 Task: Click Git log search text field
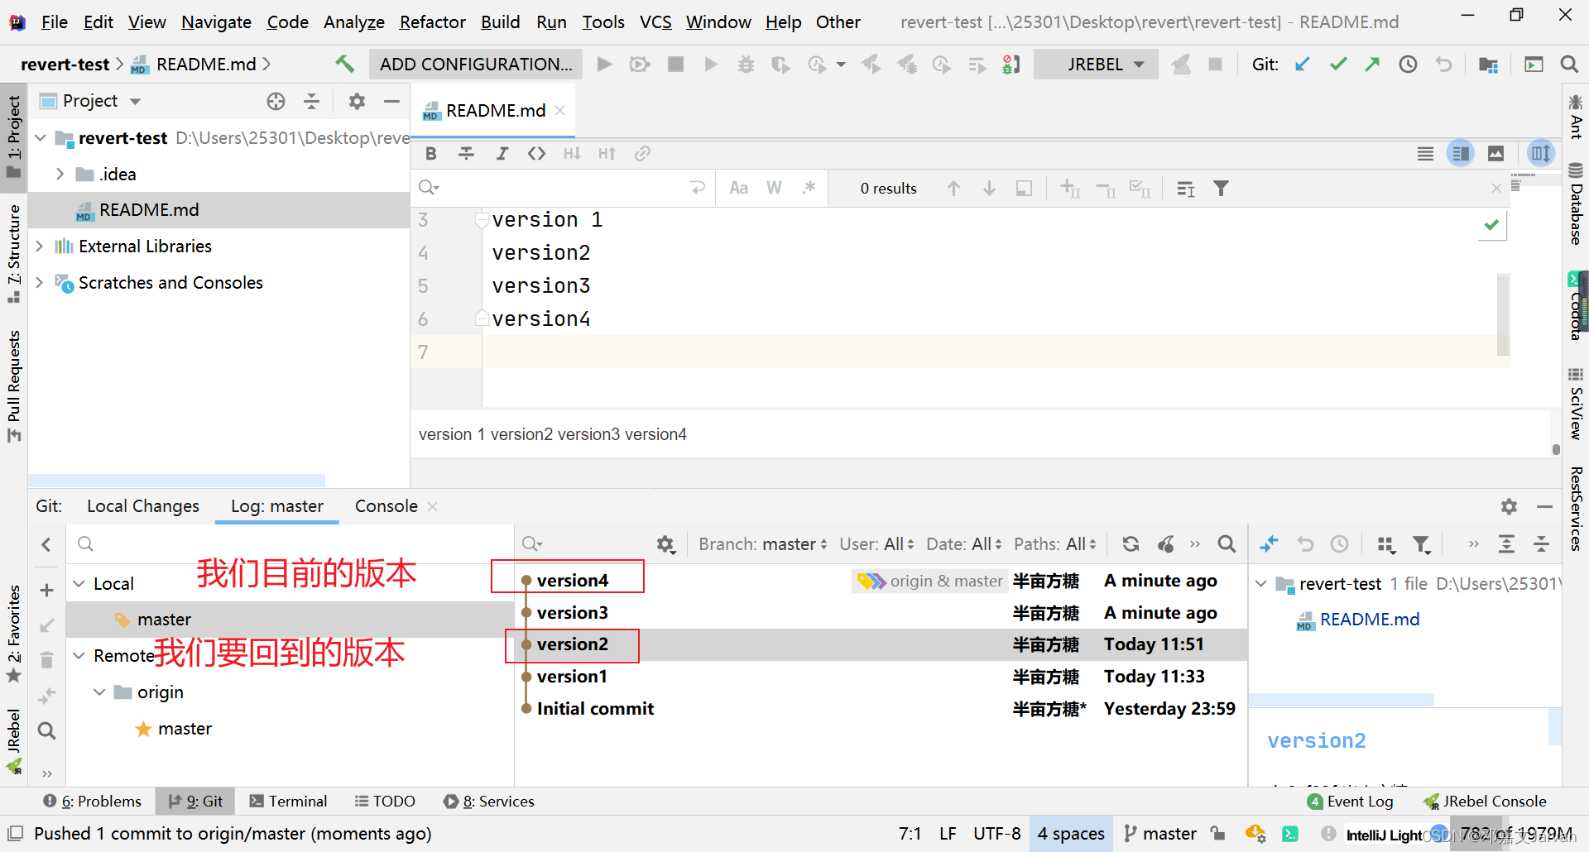[592, 543]
